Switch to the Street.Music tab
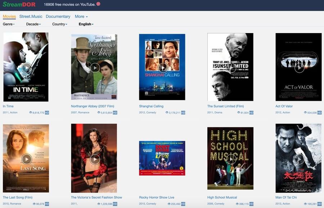The height and width of the screenshot is (208, 324). coord(31,17)
